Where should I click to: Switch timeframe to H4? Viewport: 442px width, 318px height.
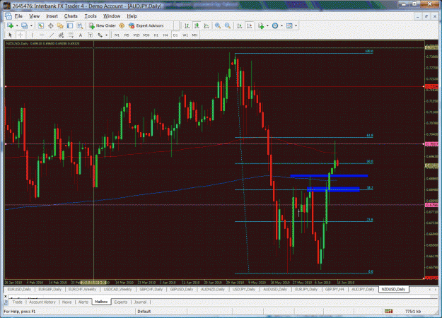(x=165, y=35)
